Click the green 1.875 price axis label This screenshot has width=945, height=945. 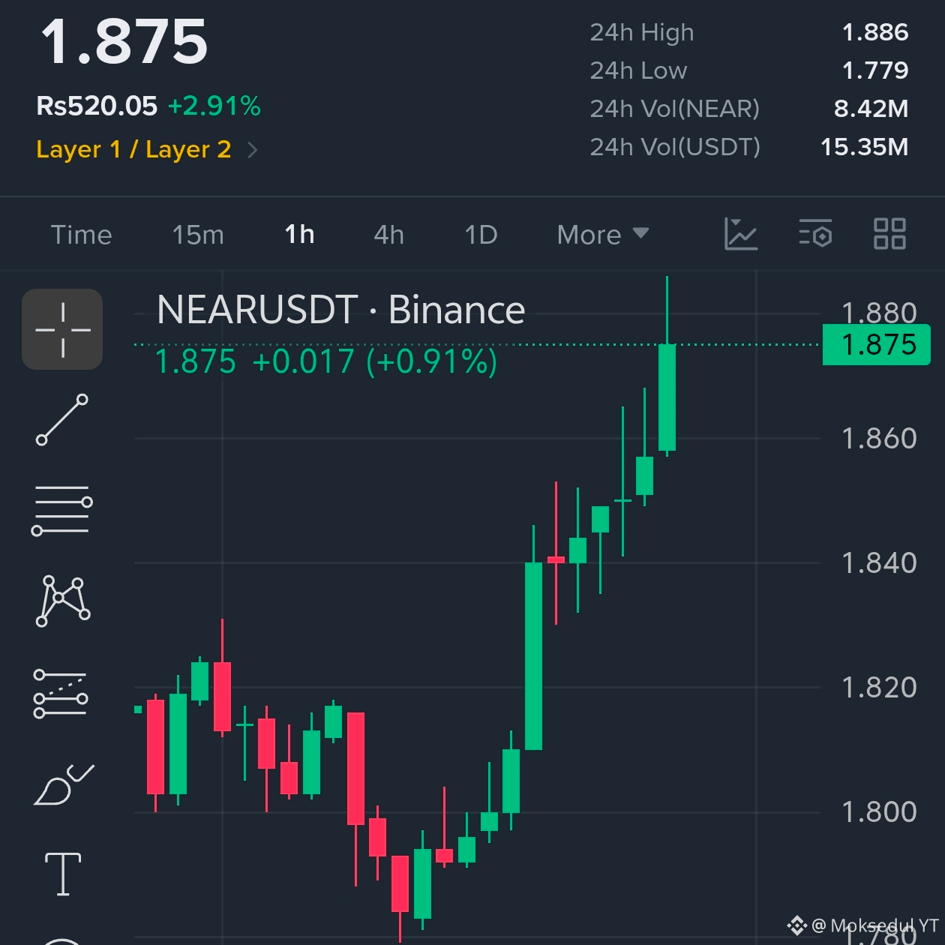(x=876, y=345)
